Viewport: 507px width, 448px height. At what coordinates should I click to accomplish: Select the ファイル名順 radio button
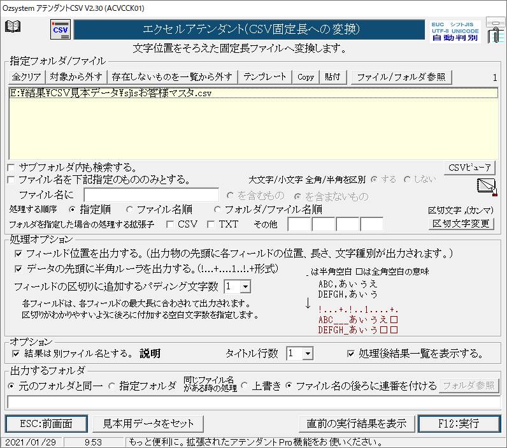pyautogui.click(x=130, y=209)
